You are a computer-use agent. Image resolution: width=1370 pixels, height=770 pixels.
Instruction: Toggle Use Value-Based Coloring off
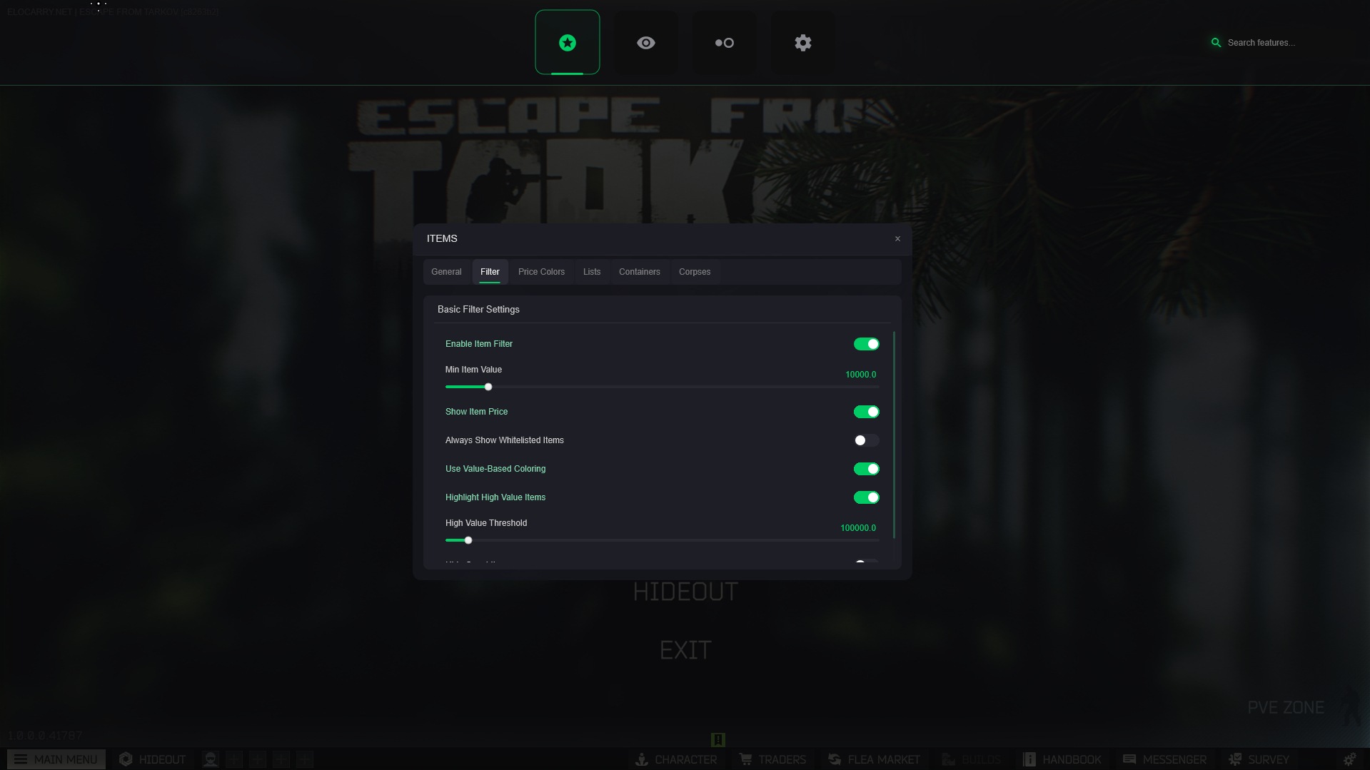(866, 469)
